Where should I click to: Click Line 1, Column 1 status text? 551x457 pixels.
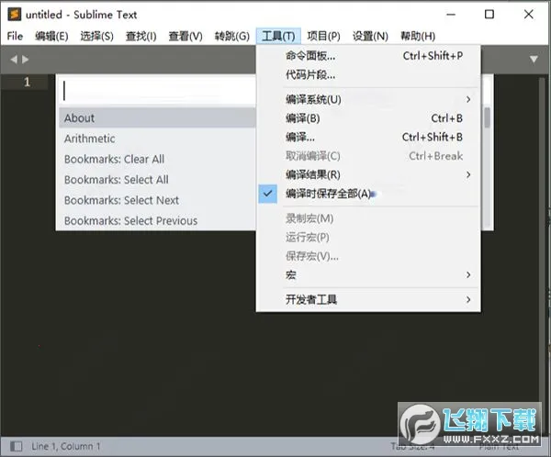pos(66,447)
